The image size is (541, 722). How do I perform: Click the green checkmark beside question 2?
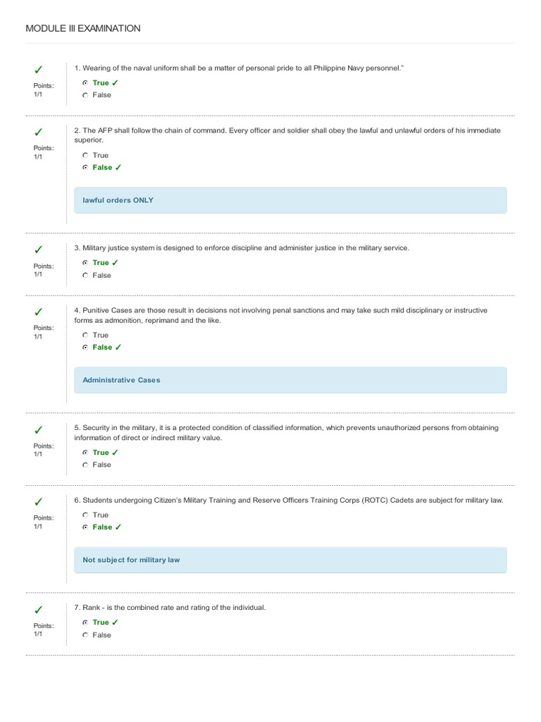click(38, 133)
